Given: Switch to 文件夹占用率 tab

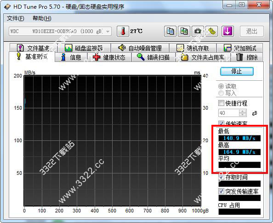Looking at the screenshot, I should 203,57.
